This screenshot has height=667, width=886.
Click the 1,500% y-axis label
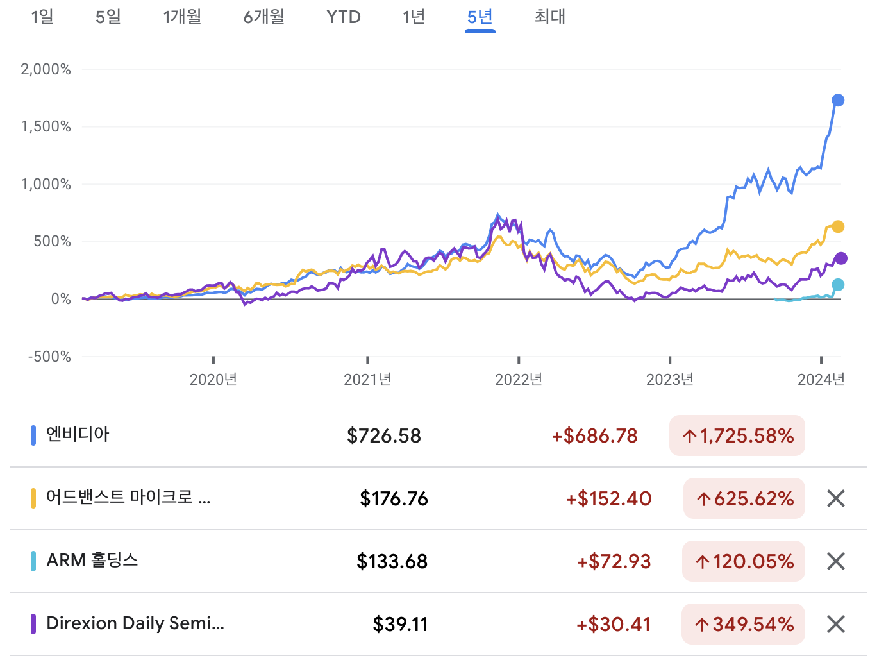click(46, 126)
